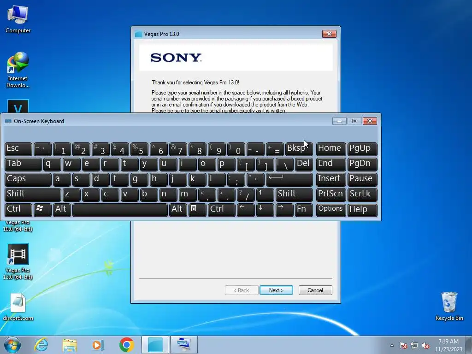
Task: Toggle the Fn key
Action: tap(304, 210)
